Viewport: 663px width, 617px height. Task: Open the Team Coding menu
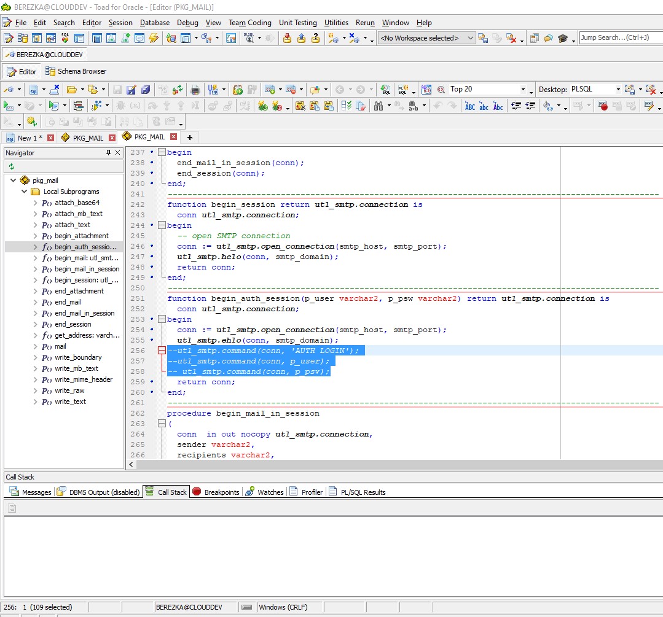(250, 23)
